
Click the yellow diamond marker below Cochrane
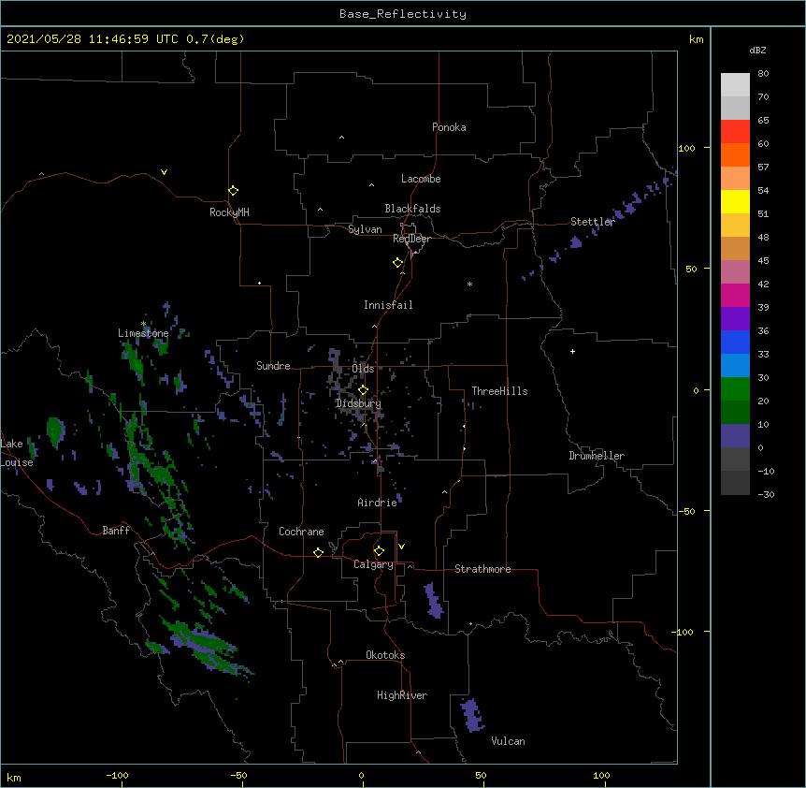[318, 552]
